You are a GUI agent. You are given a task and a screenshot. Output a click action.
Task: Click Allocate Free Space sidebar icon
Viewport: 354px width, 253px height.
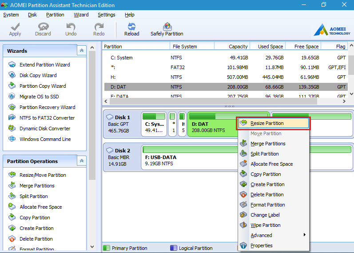click(12, 206)
